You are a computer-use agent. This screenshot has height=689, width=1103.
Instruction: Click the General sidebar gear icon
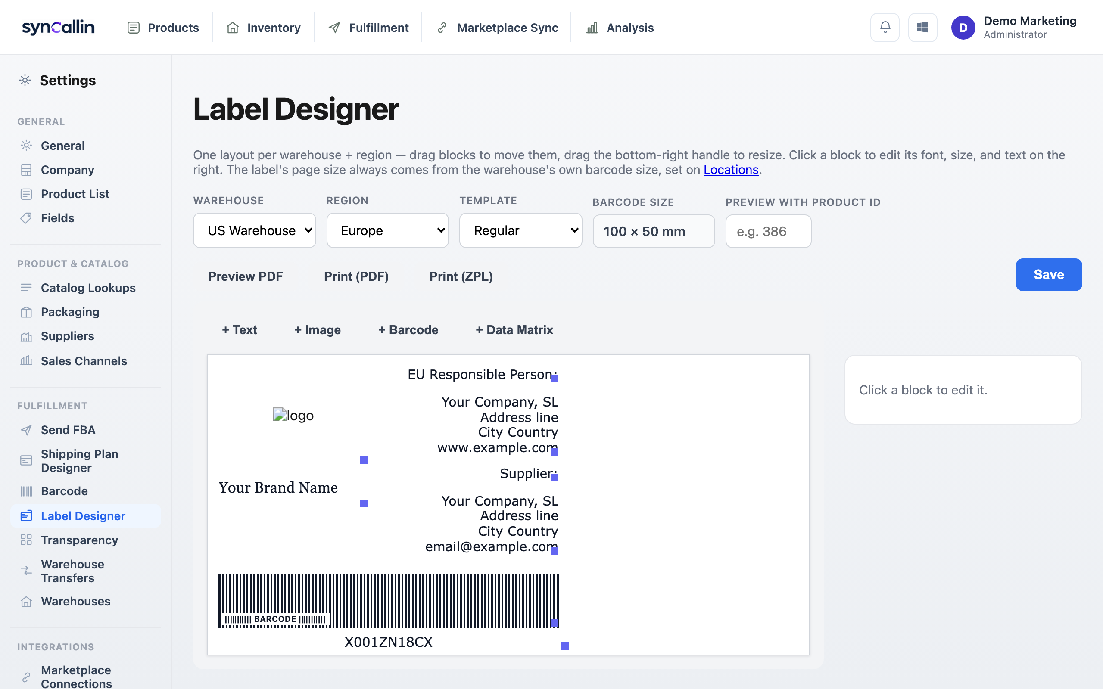tap(26, 146)
